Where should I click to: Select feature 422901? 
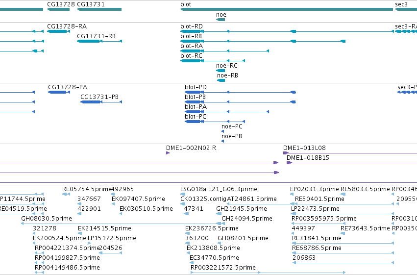(79, 214)
